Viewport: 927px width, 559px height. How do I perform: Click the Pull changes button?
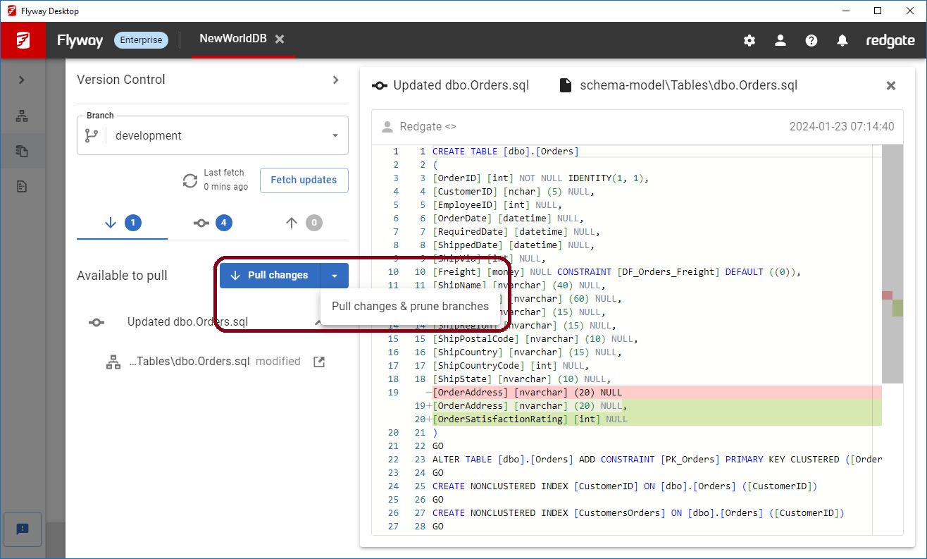[x=270, y=276]
